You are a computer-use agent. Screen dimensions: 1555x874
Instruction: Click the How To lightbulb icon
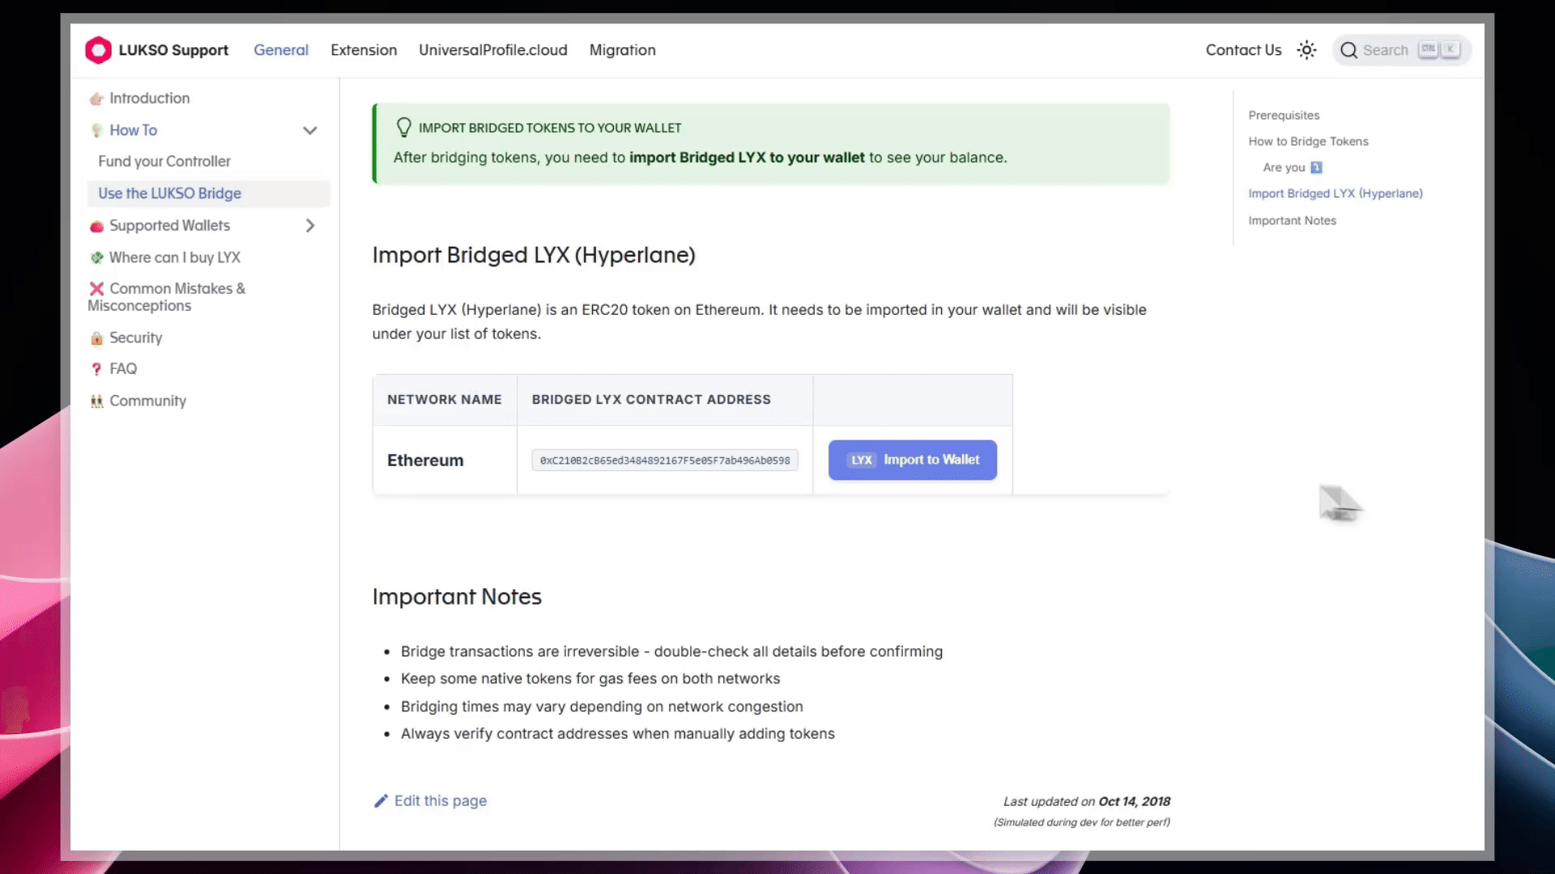(96, 130)
